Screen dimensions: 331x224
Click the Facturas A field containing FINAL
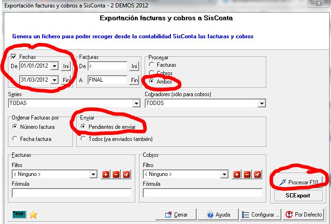108,80
